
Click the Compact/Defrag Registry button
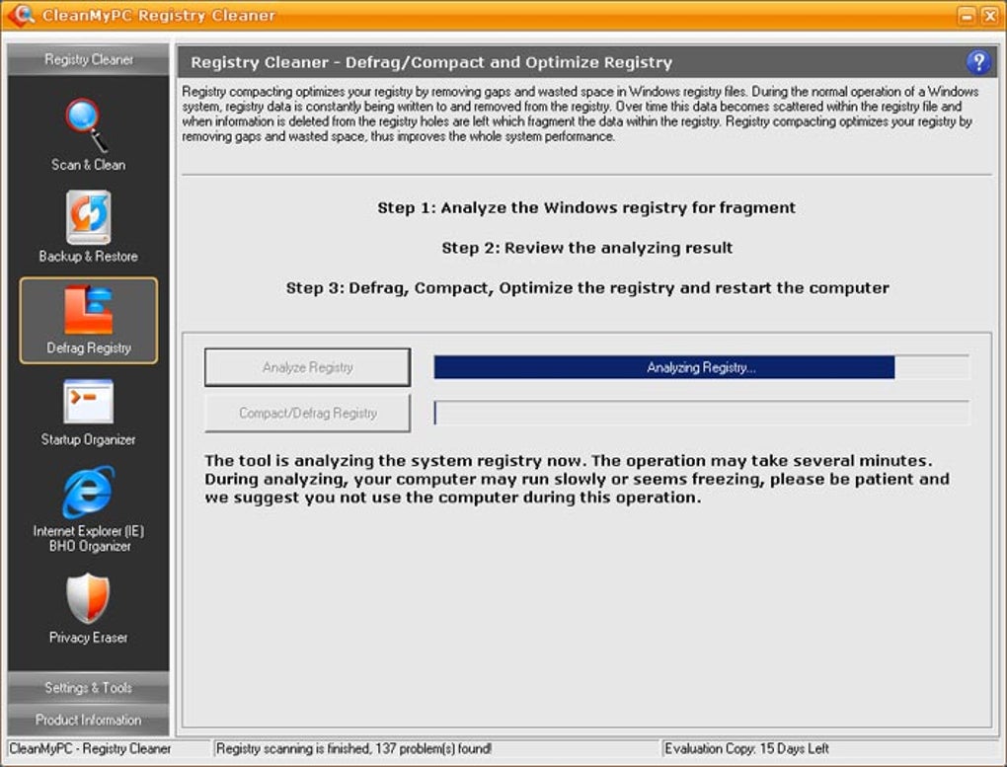click(308, 413)
